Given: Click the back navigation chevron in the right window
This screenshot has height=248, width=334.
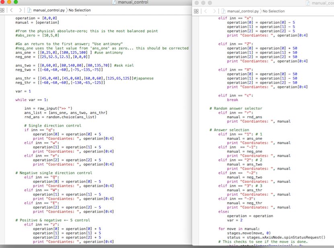Looking at the screenshot, I should 205,11.
